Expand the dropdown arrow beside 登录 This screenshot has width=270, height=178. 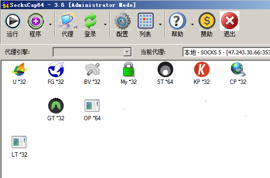coord(105,24)
